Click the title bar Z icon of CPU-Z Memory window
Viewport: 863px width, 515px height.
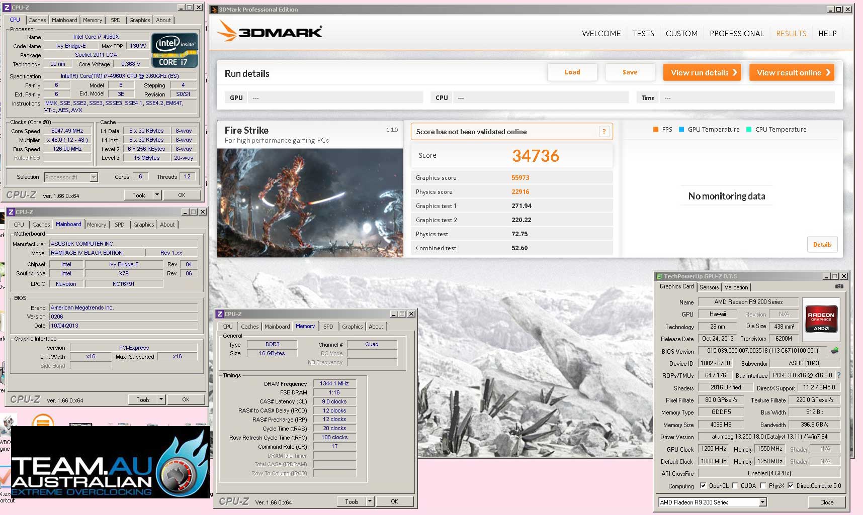click(x=219, y=314)
